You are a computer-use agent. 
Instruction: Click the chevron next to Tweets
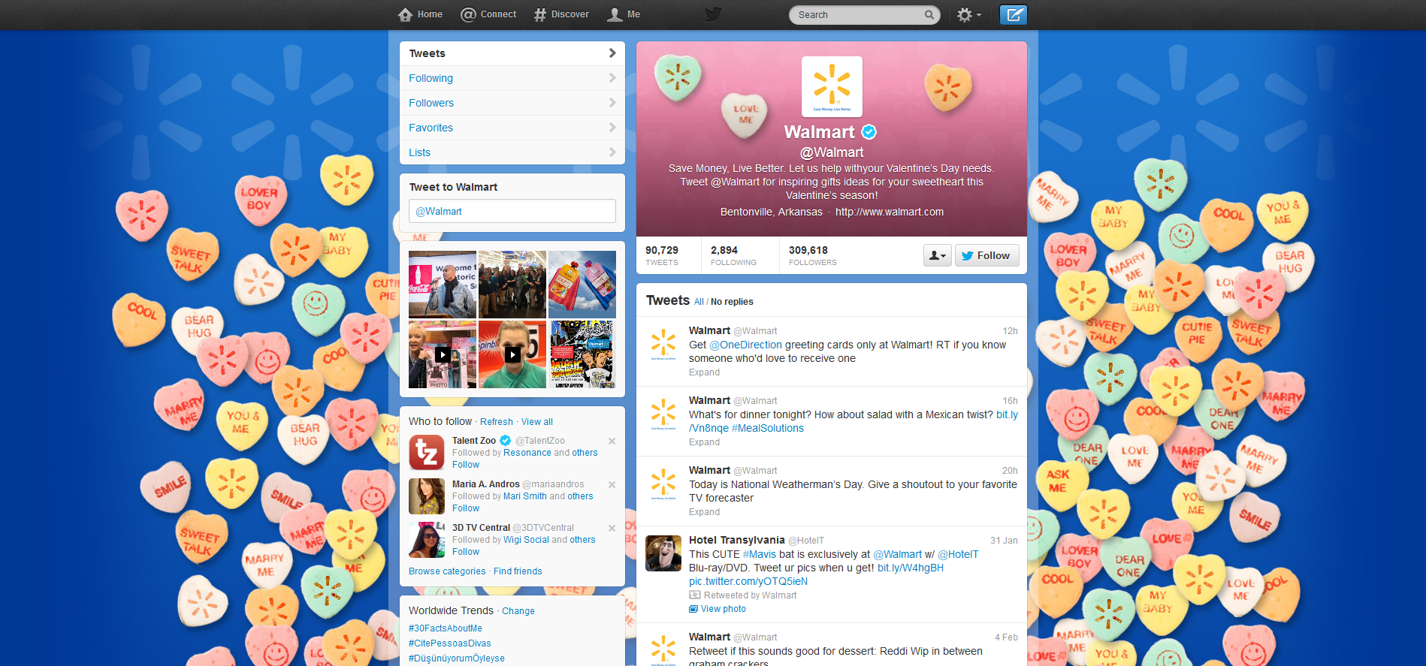point(612,53)
